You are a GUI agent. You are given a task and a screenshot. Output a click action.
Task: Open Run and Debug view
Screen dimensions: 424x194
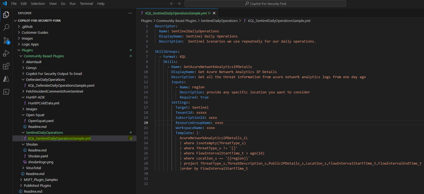[6, 53]
